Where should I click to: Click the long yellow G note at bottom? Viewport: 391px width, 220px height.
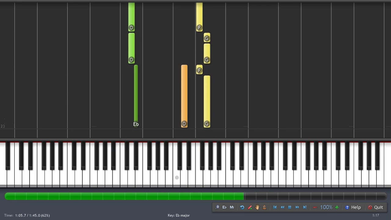[x=207, y=101]
